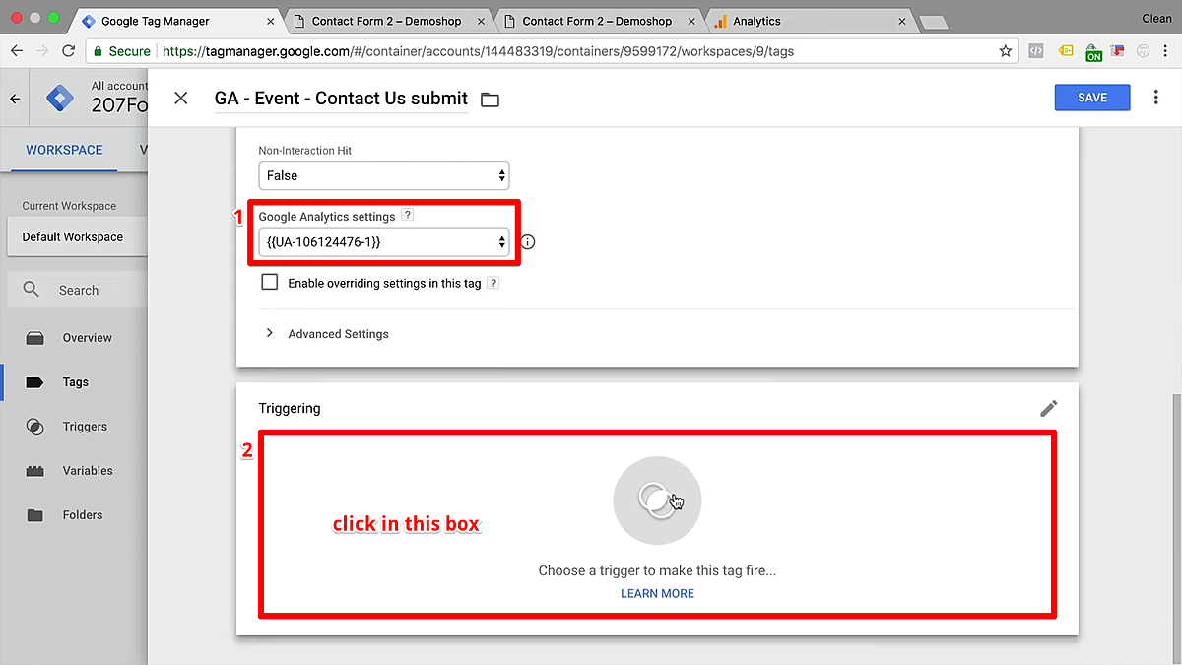Click the pencil edit icon in Triggering

click(1049, 408)
